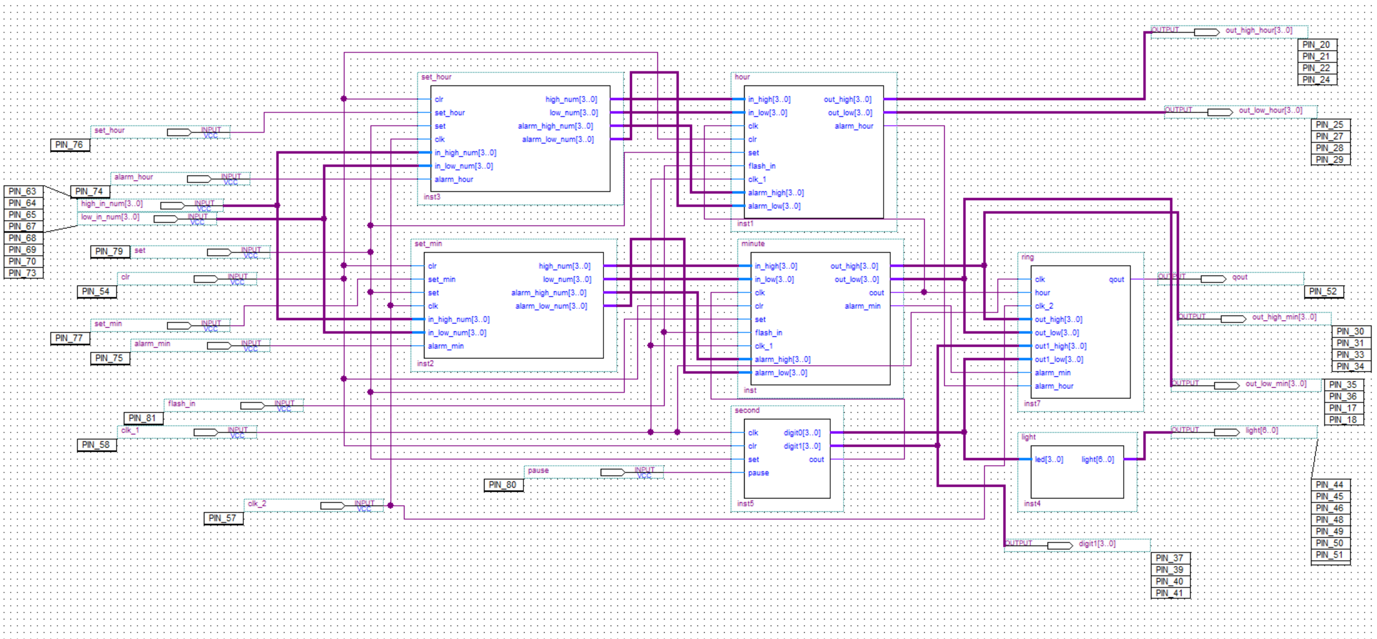Image resolution: width=1377 pixels, height=639 pixels.
Task: Select the PIN_52 assignment label
Action: click(x=1323, y=292)
